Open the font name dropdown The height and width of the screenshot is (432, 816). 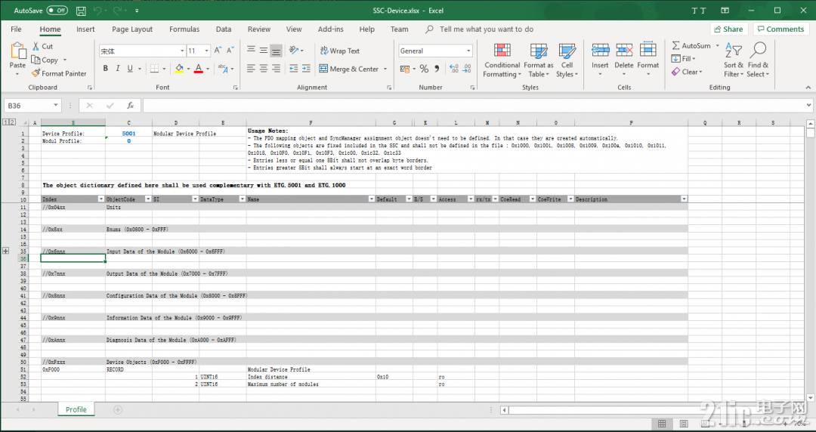point(182,51)
